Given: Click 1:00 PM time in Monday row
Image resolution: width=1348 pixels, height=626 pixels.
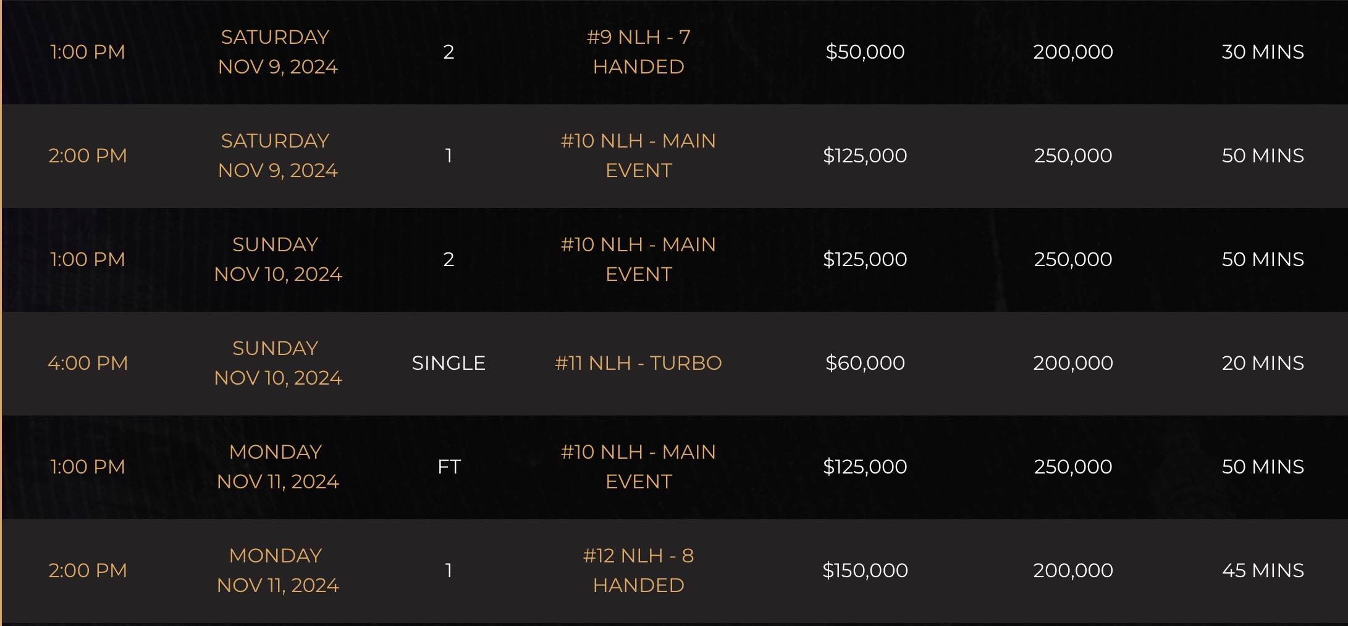Looking at the screenshot, I should click(x=88, y=467).
